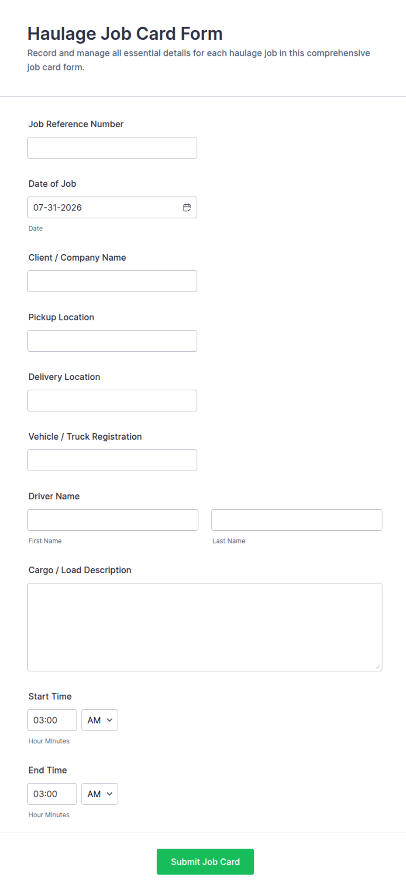Grab the textarea resize handle corner
The width and height of the screenshot is (406, 896).
coord(378,666)
